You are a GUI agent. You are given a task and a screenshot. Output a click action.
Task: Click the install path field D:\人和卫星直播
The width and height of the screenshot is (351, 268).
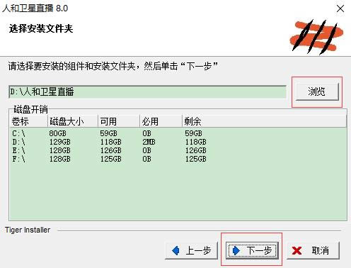tap(148, 91)
